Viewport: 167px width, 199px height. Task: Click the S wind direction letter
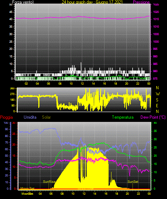[157, 100]
